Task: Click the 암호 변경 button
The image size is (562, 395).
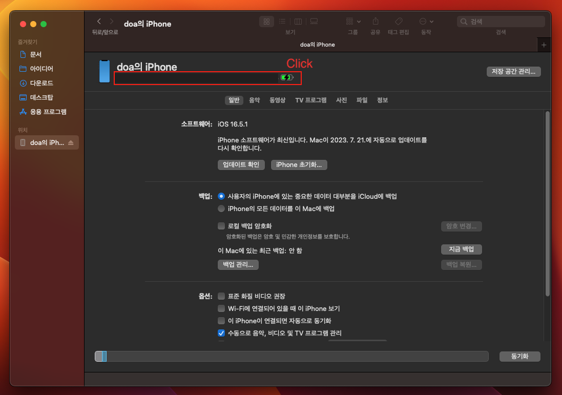Action: click(x=461, y=226)
